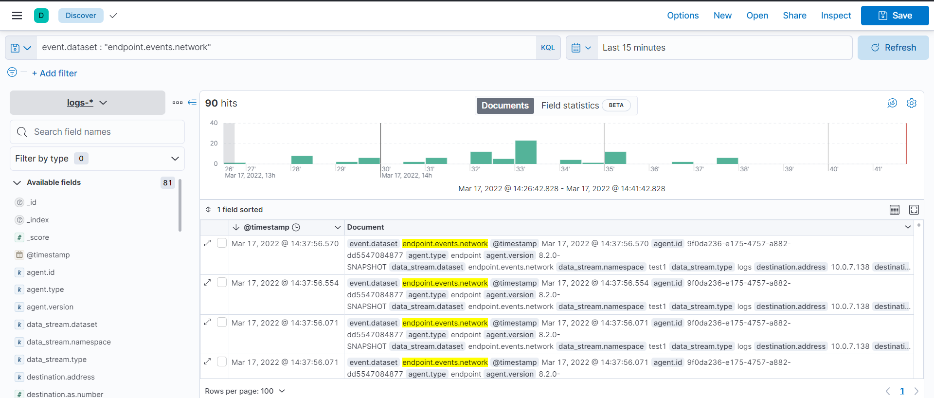Enter fullscreen data grid mode
Image resolution: width=934 pixels, height=398 pixels.
tap(914, 210)
